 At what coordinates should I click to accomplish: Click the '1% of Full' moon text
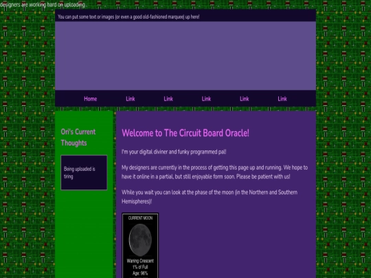[140, 267]
